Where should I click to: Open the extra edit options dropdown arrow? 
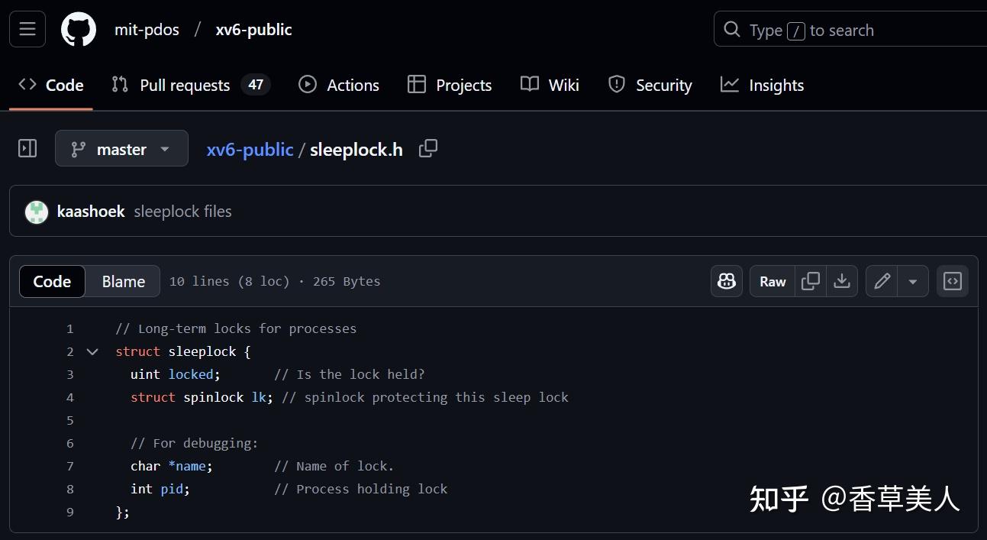pyautogui.click(x=913, y=281)
